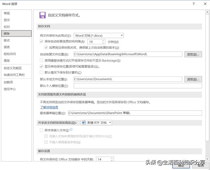Toggle 不显示 Backstage checkbox

pyautogui.click(x=41, y=60)
